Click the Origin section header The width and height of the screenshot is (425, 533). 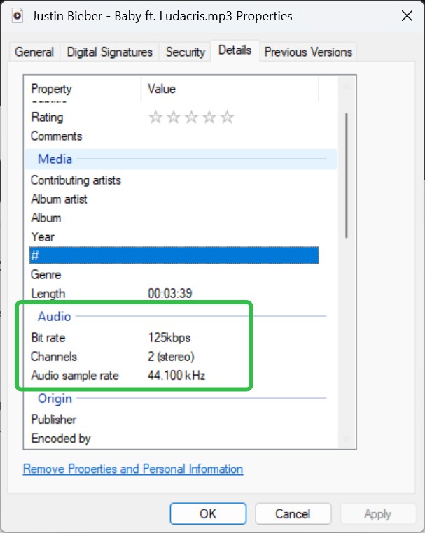click(181, 399)
